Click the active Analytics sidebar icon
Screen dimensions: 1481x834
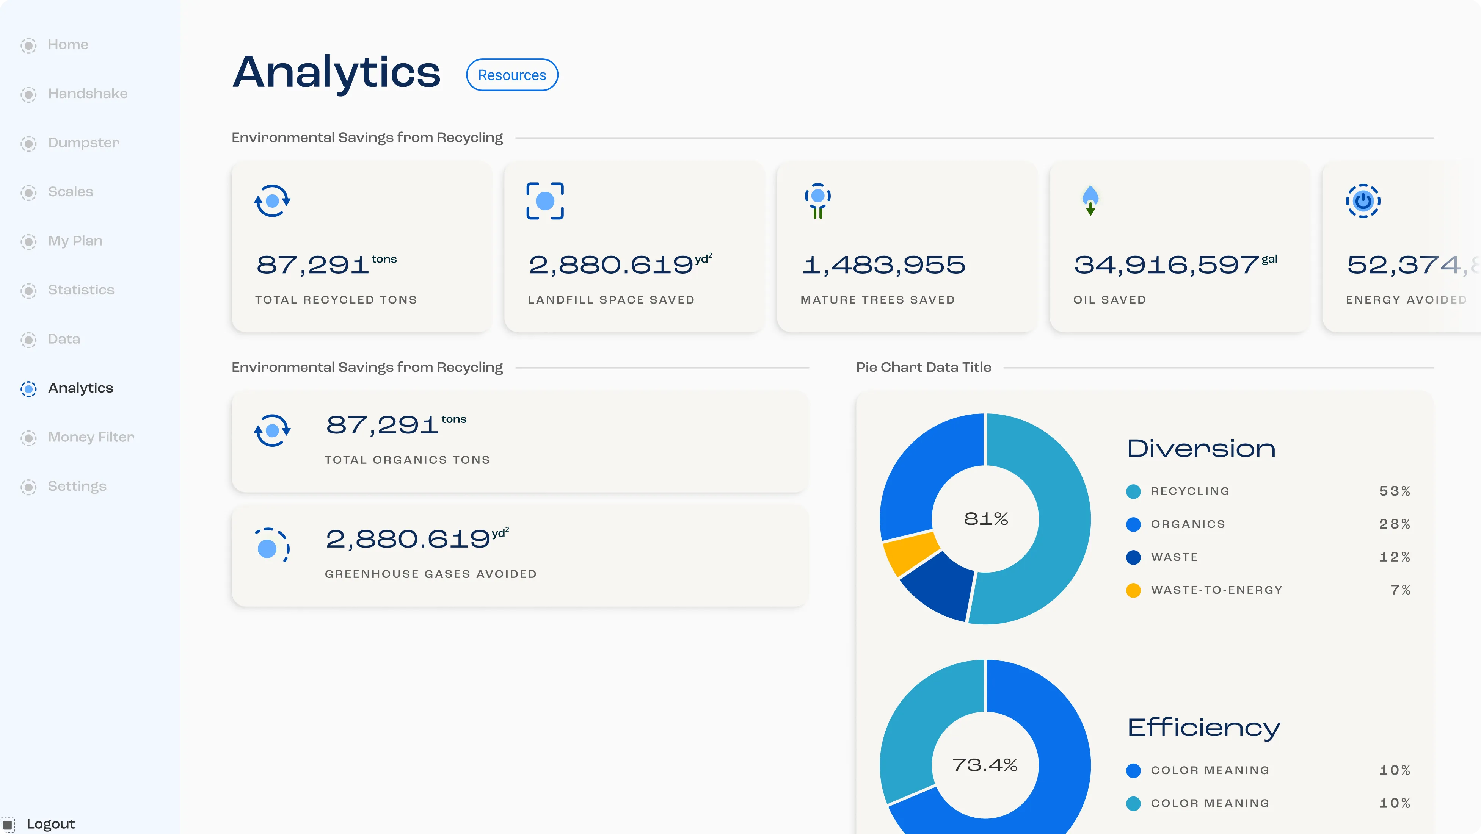coord(28,389)
